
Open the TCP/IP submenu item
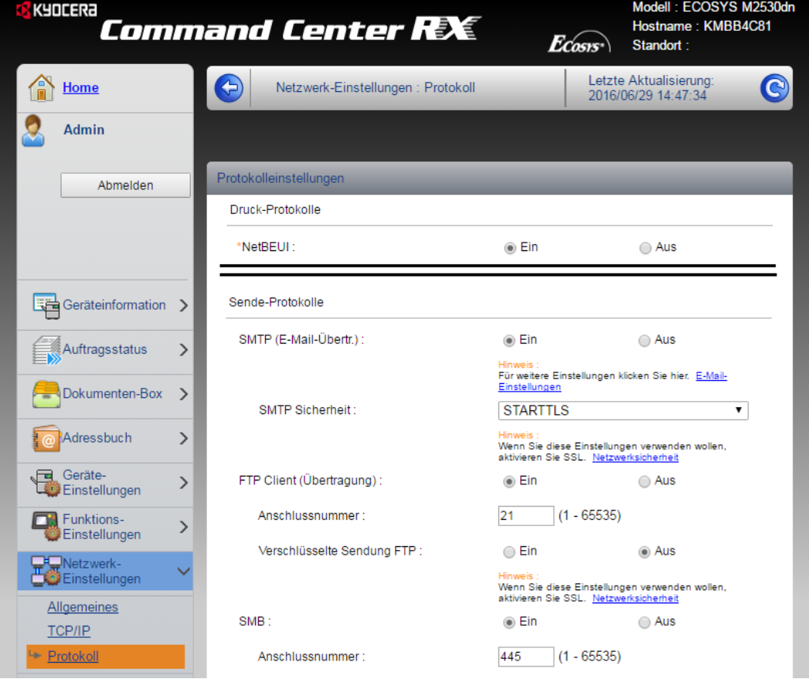point(69,631)
